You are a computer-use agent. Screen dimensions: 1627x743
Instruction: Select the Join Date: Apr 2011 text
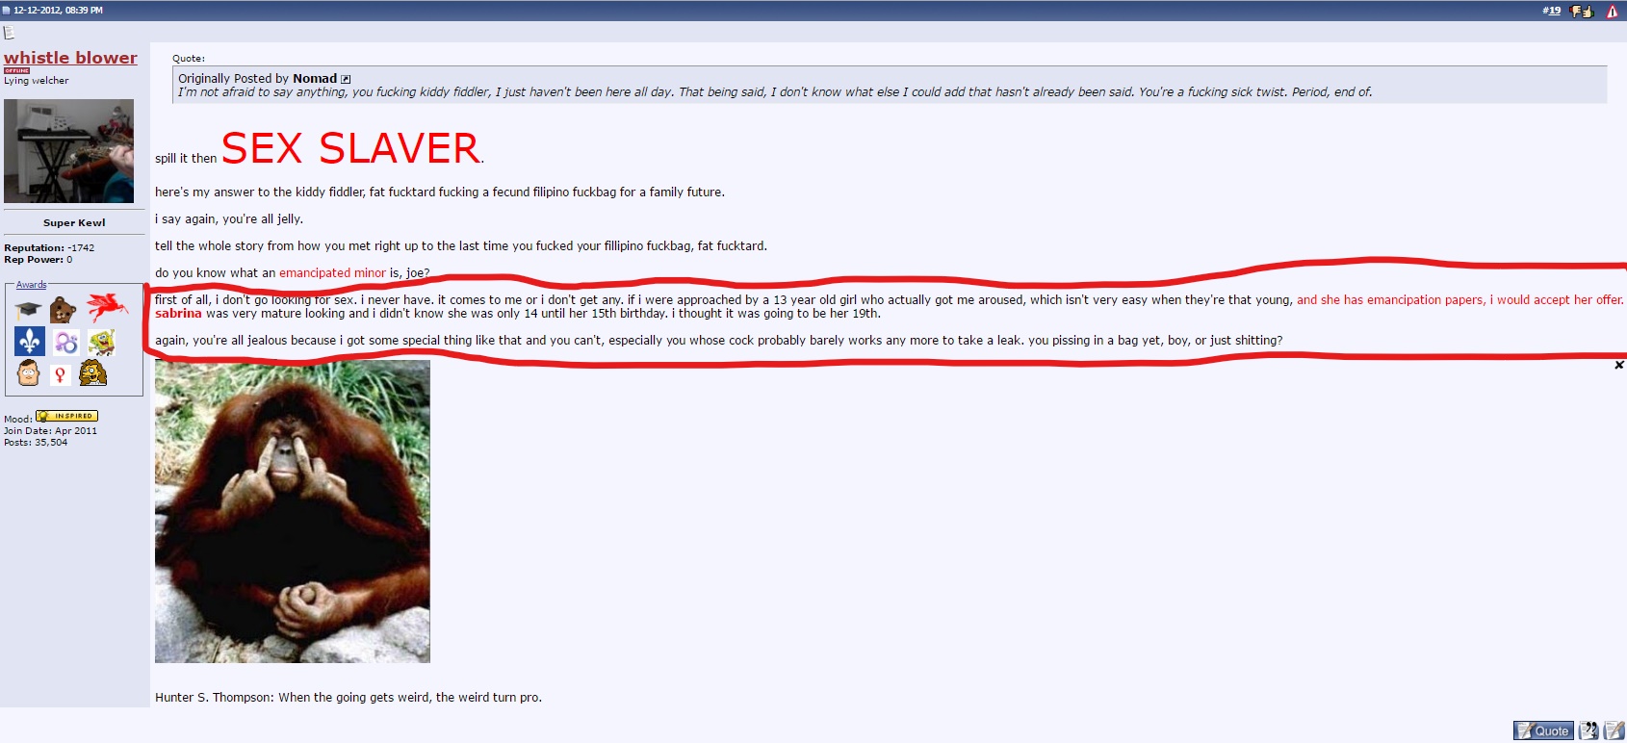(x=50, y=431)
